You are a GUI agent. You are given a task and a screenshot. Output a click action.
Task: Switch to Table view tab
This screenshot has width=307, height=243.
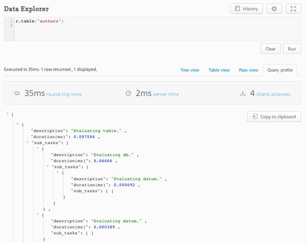tap(219, 70)
